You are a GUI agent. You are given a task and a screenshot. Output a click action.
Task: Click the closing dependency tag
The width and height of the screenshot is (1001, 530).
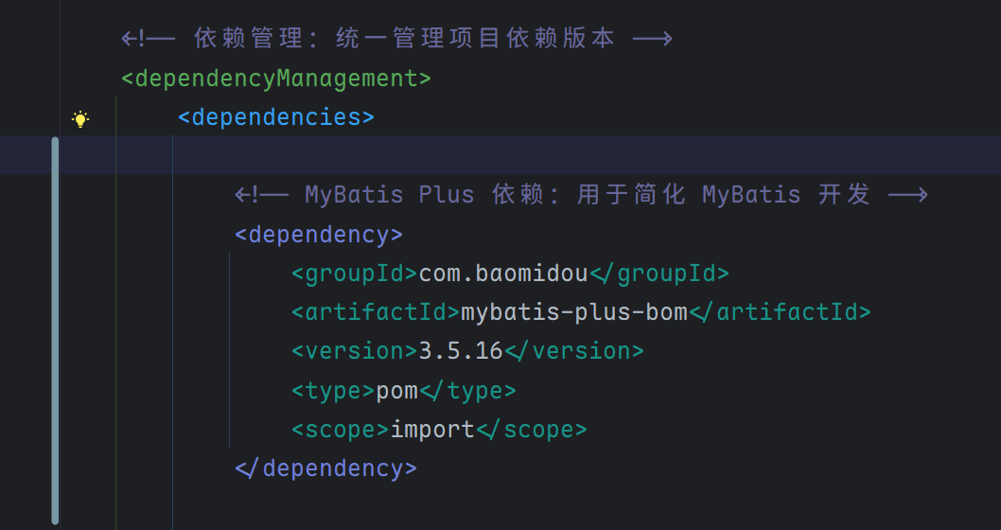(325, 468)
